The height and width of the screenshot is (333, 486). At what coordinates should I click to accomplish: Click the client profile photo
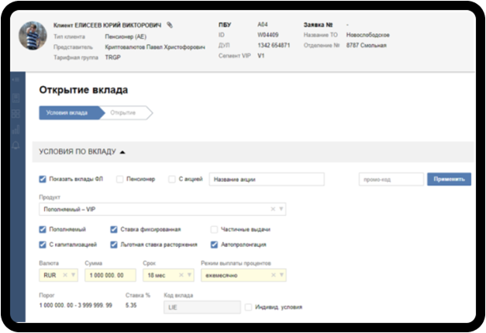33,36
